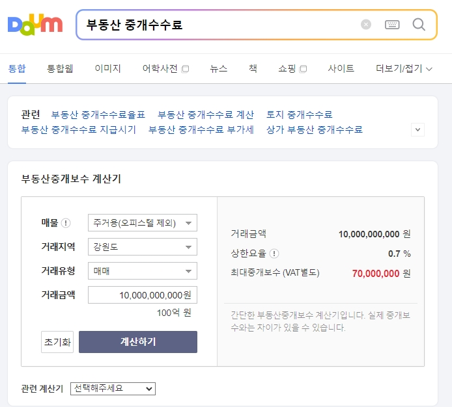Open the 사이트 tab
This screenshot has height=407, width=452.
coord(341,69)
